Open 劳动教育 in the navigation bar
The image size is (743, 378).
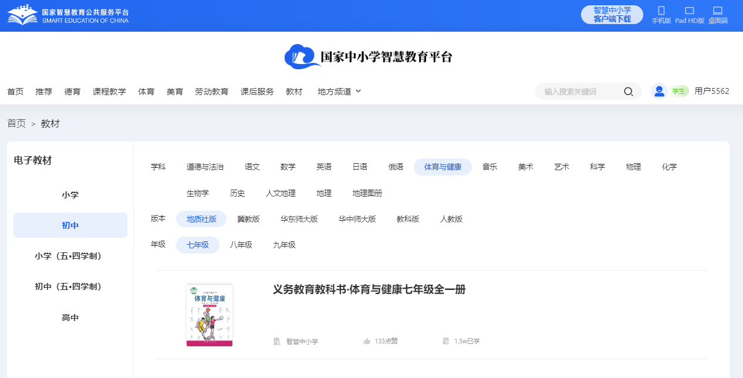tap(212, 92)
